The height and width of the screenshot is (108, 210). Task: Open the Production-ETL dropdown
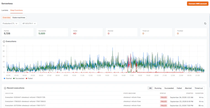pyautogui.click(x=10, y=23)
